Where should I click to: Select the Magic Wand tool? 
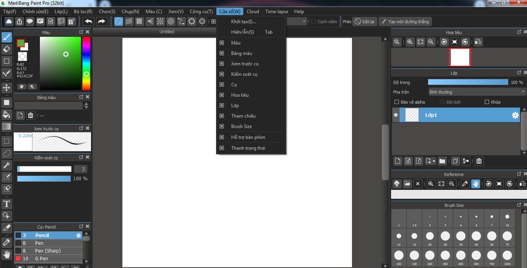7,165
